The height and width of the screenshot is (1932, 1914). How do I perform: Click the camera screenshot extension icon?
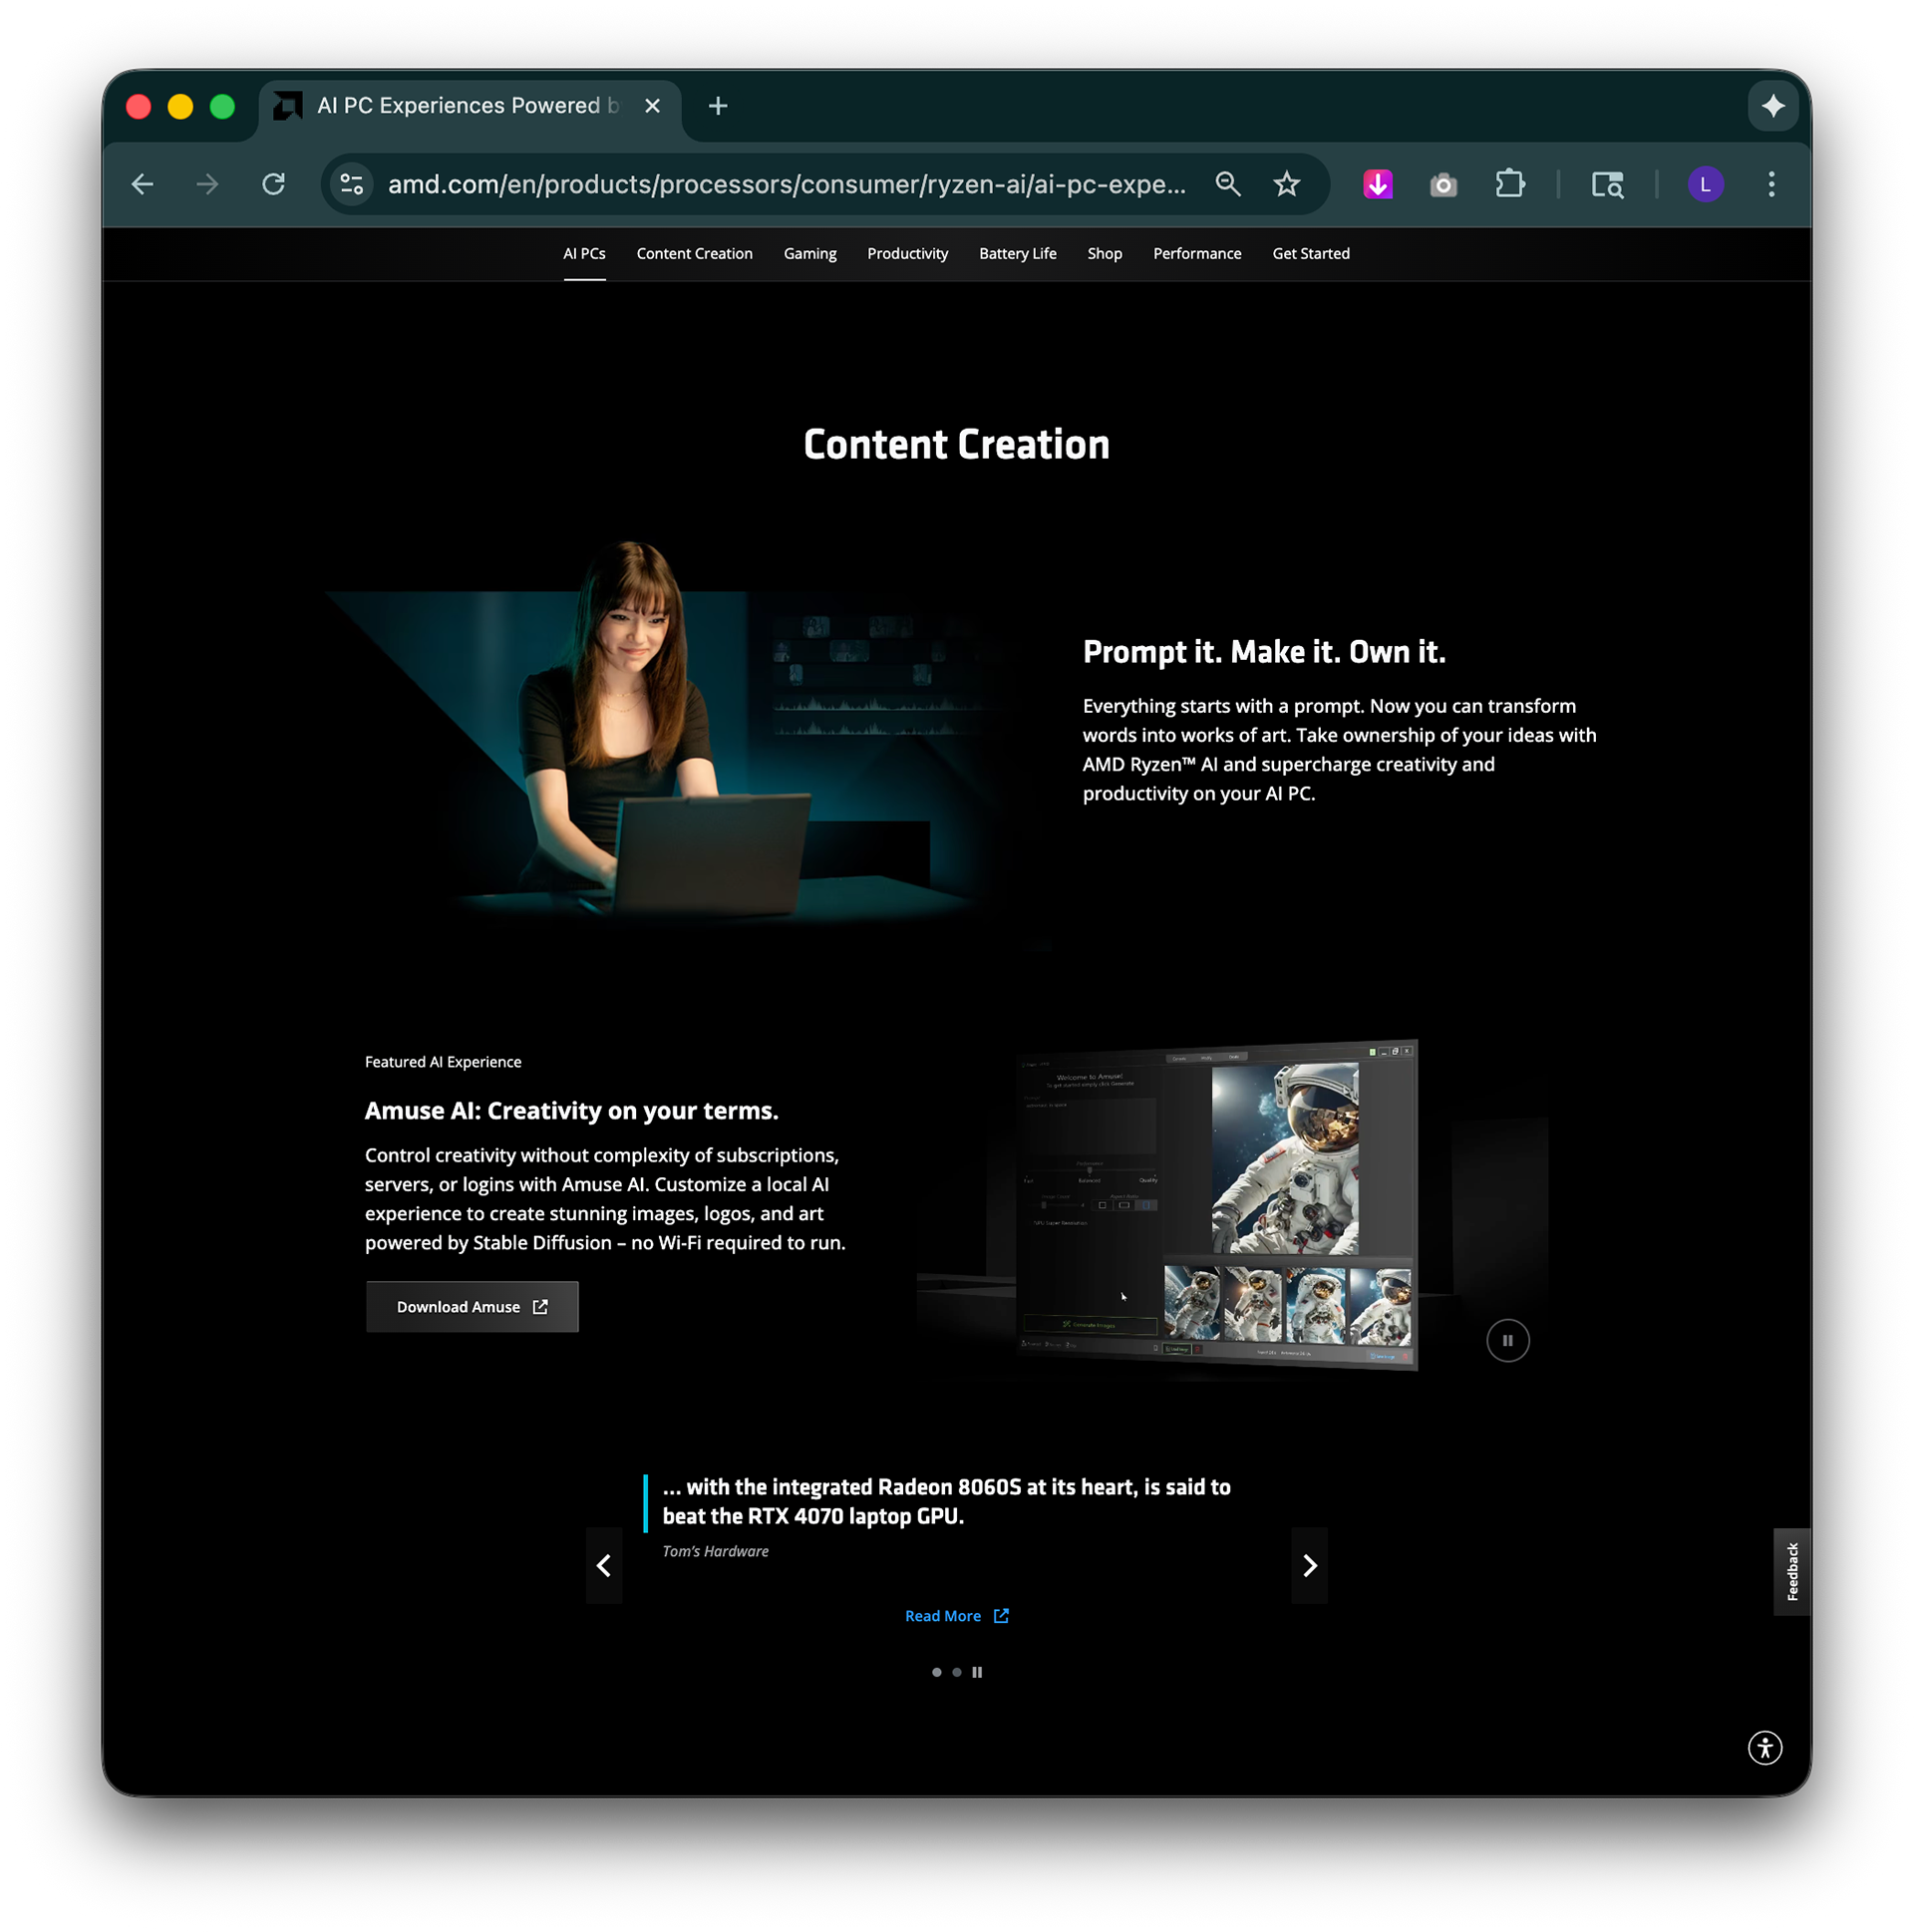1443,185
